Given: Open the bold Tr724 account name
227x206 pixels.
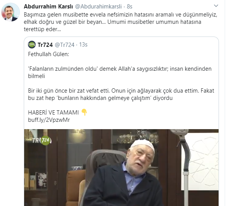Looking at the screenshot, I should pyautogui.click(x=45, y=45).
